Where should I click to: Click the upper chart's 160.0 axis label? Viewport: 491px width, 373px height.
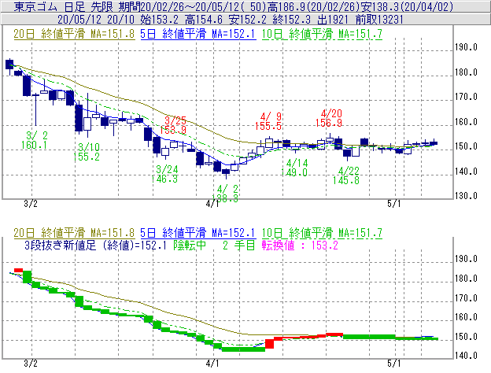[467, 121]
